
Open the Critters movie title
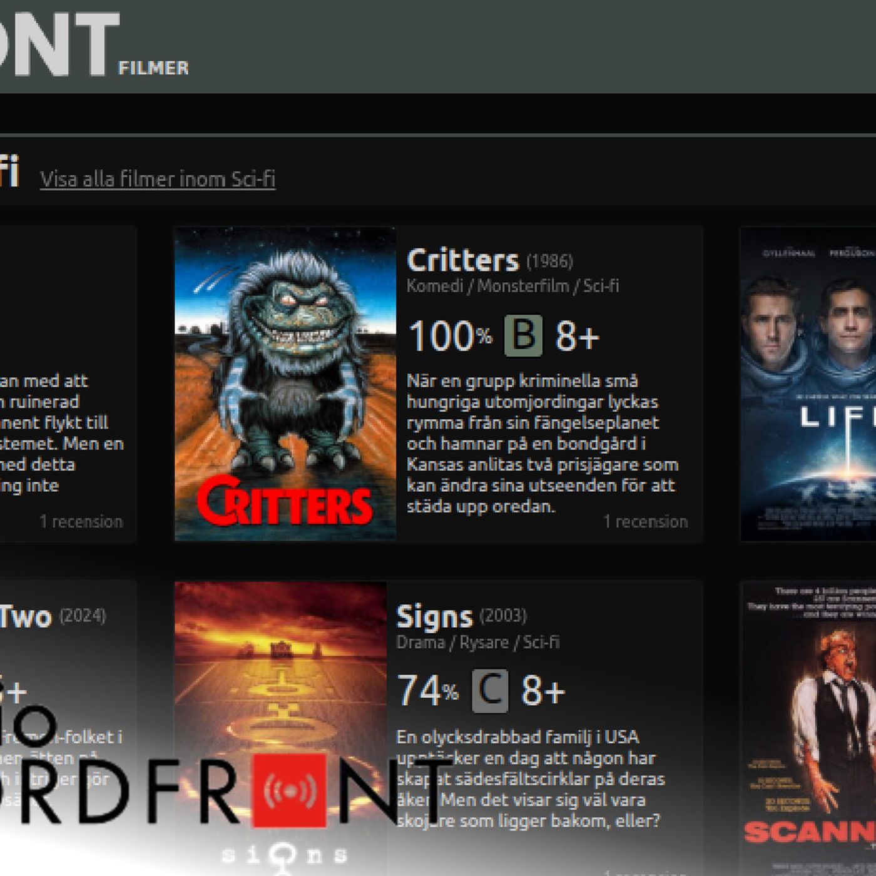tap(462, 260)
